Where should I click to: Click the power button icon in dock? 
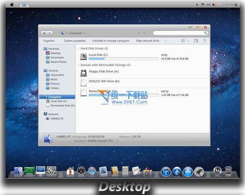[x=218, y=171]
